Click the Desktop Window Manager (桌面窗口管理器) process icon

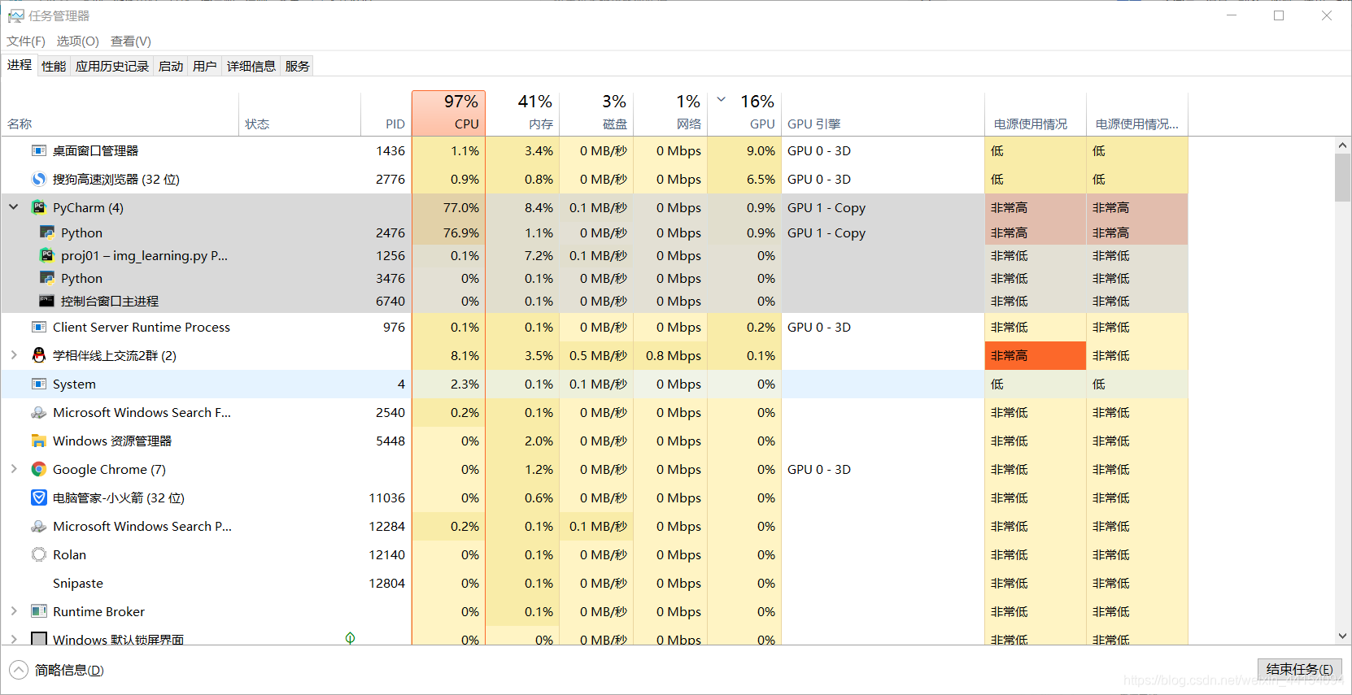tap(38, 150)
